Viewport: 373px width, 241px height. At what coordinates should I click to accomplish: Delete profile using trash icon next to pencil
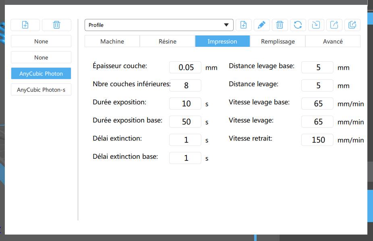point(280,25)
